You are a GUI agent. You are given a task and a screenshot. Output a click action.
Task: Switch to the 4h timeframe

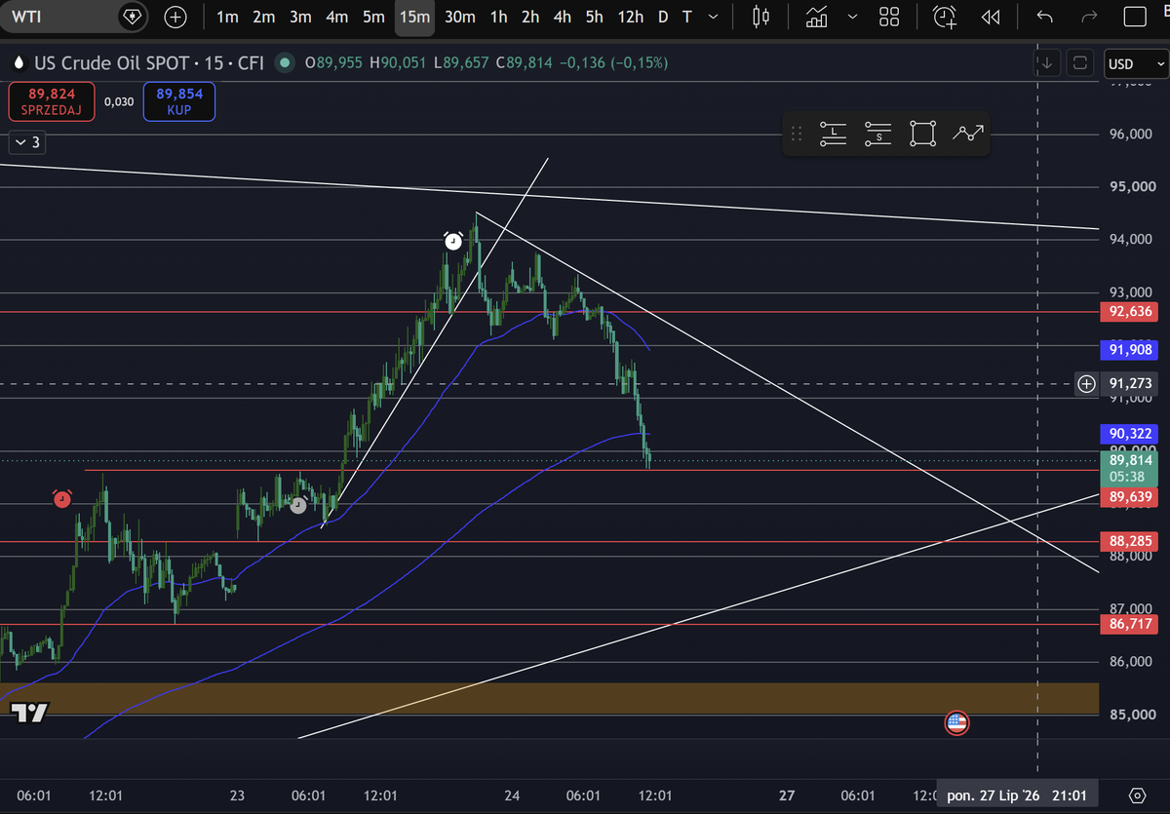(x=563, y=17)
